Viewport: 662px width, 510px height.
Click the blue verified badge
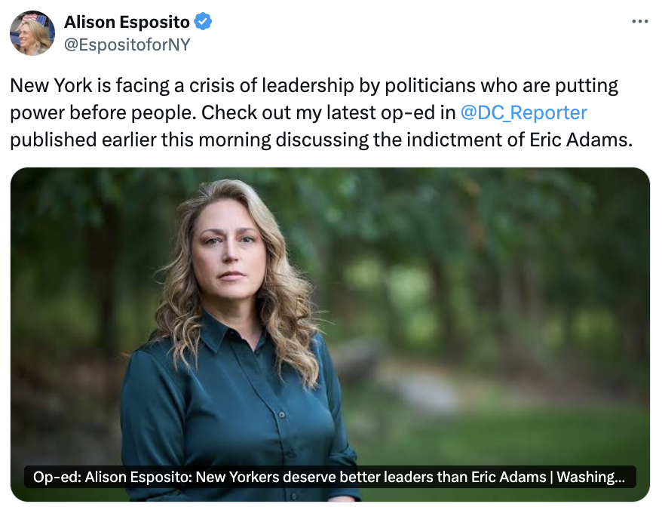(204, 23)
